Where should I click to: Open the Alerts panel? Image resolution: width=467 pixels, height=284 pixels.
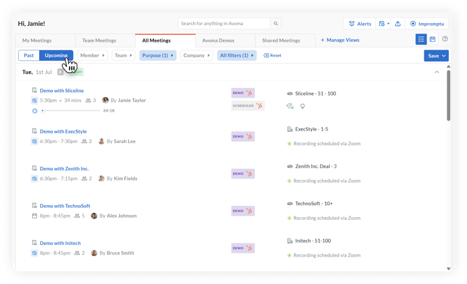360,24
